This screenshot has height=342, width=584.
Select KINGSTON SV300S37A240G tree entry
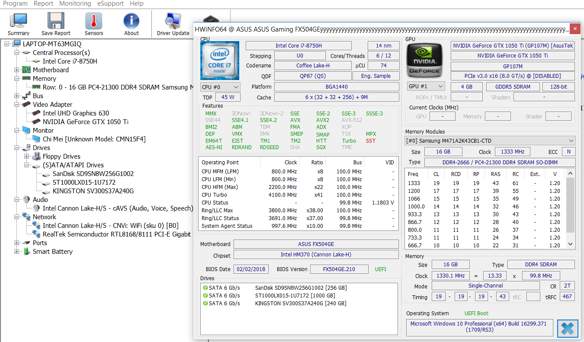pyautogui.click(x=93, y=191)
